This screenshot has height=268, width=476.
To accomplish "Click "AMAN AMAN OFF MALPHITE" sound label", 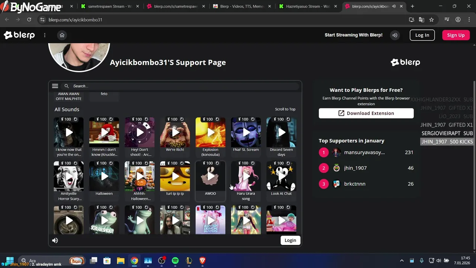I will pos(69,96).
